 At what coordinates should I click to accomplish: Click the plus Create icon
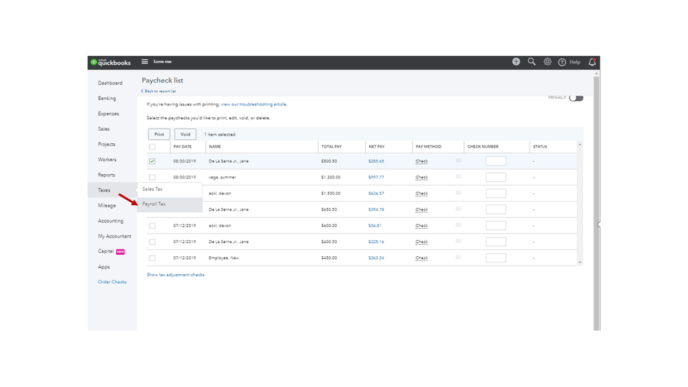tap(516, 62)
